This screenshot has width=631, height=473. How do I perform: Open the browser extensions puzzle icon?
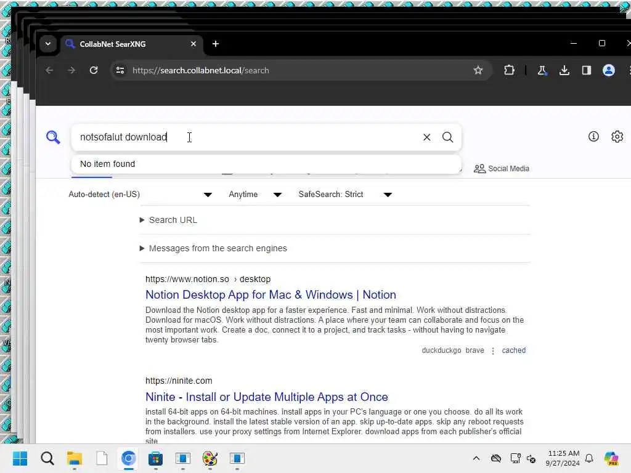[x=509, y=70]
